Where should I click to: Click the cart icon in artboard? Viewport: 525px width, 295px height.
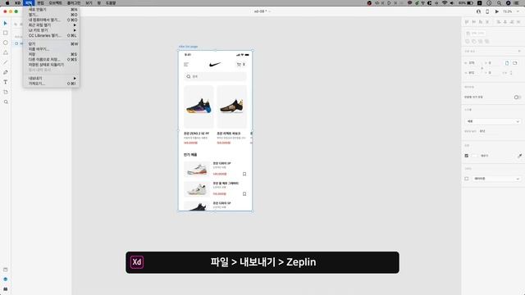tap(239, 65)
